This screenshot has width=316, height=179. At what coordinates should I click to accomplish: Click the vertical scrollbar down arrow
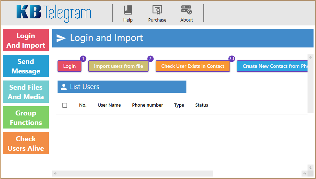(x=311, y=167)
